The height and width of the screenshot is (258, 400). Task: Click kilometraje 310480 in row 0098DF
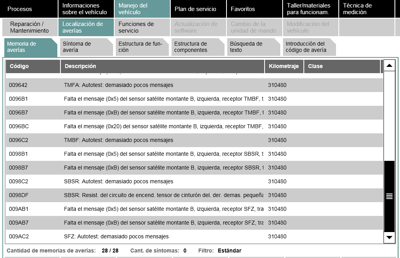tap(277, 195)
